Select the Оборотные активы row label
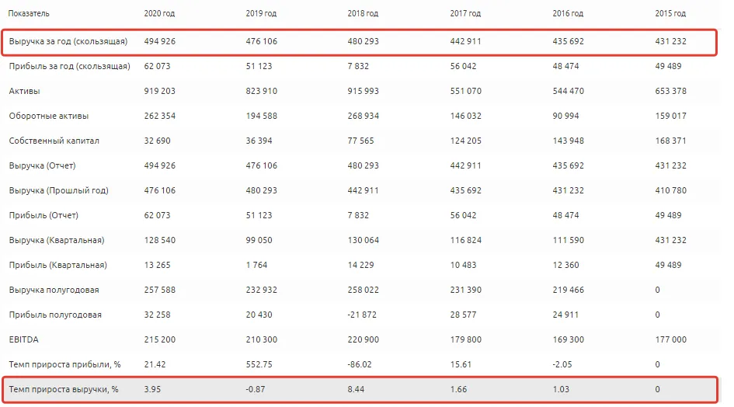734x407 pixels. click(48, 116)
